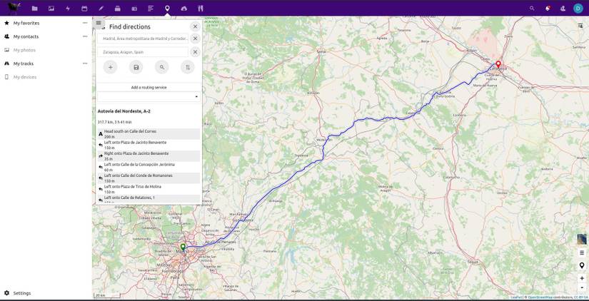Click the Zaragoza destination field
Image resolution: width=589 pixels, height=301 pixels.
143,52
